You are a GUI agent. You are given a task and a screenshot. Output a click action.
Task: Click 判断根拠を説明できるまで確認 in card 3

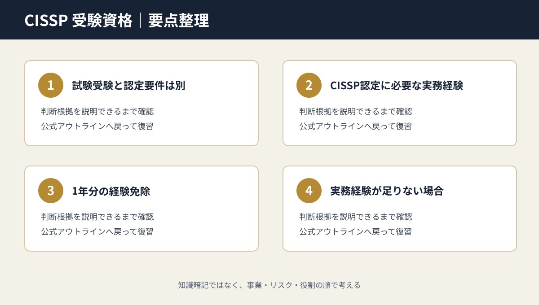coord(97,217)
